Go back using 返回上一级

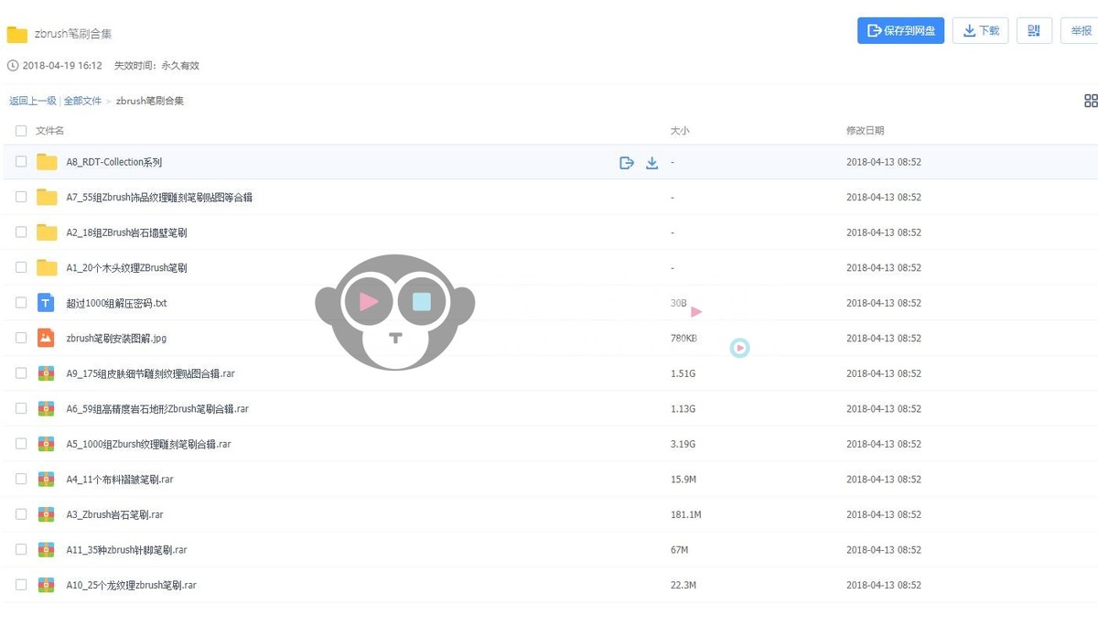tap(33, 101)
